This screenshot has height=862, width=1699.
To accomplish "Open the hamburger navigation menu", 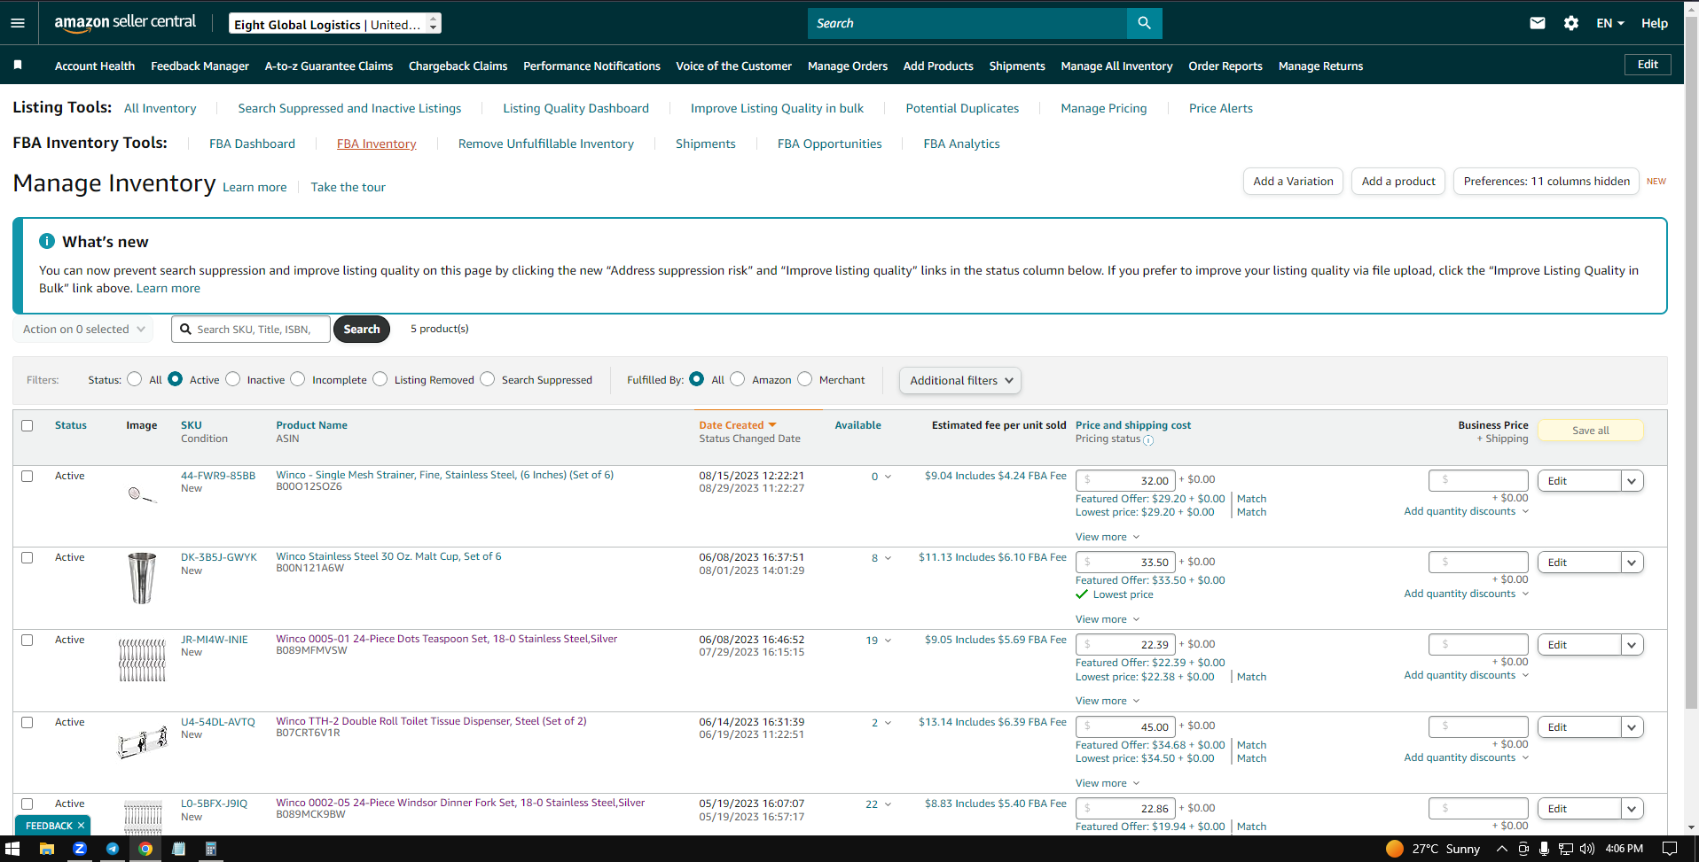I will tap(18, 23).
